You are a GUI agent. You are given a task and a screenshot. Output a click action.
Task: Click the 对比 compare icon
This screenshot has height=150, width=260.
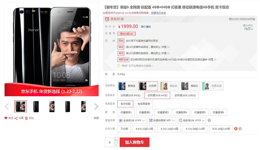pyautogui.click(x=26, y=118)
